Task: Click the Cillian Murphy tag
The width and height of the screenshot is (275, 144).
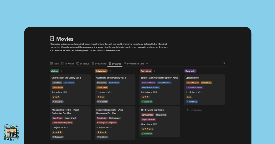Action: click(x=193, y=83)
